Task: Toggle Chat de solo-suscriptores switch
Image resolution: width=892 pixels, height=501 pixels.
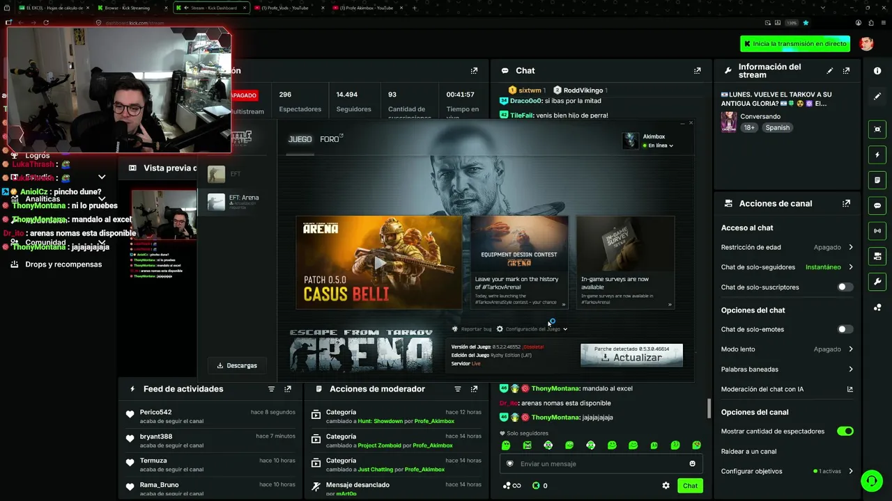Action: tap(845, 287)
